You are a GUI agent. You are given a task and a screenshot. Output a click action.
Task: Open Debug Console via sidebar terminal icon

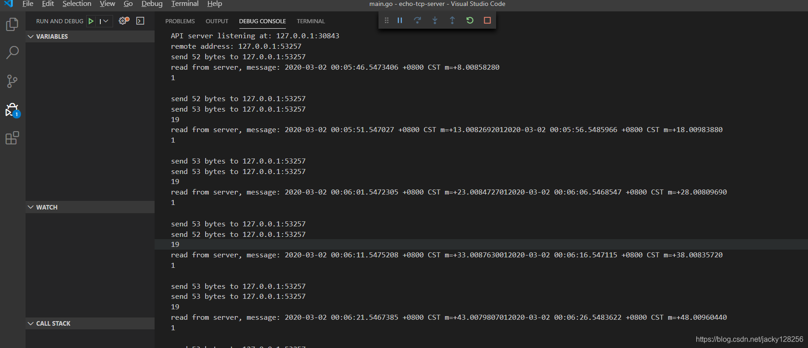click(140, 21)
